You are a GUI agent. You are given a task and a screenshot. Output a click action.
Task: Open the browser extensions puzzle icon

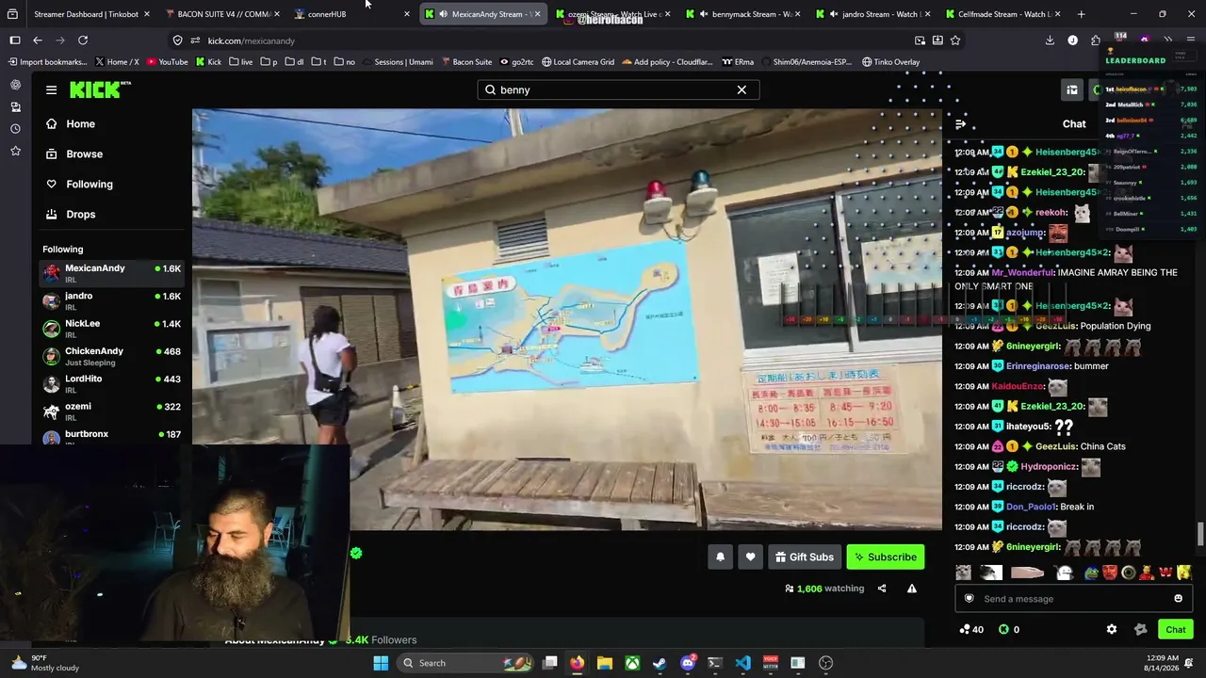[1095, 40]
